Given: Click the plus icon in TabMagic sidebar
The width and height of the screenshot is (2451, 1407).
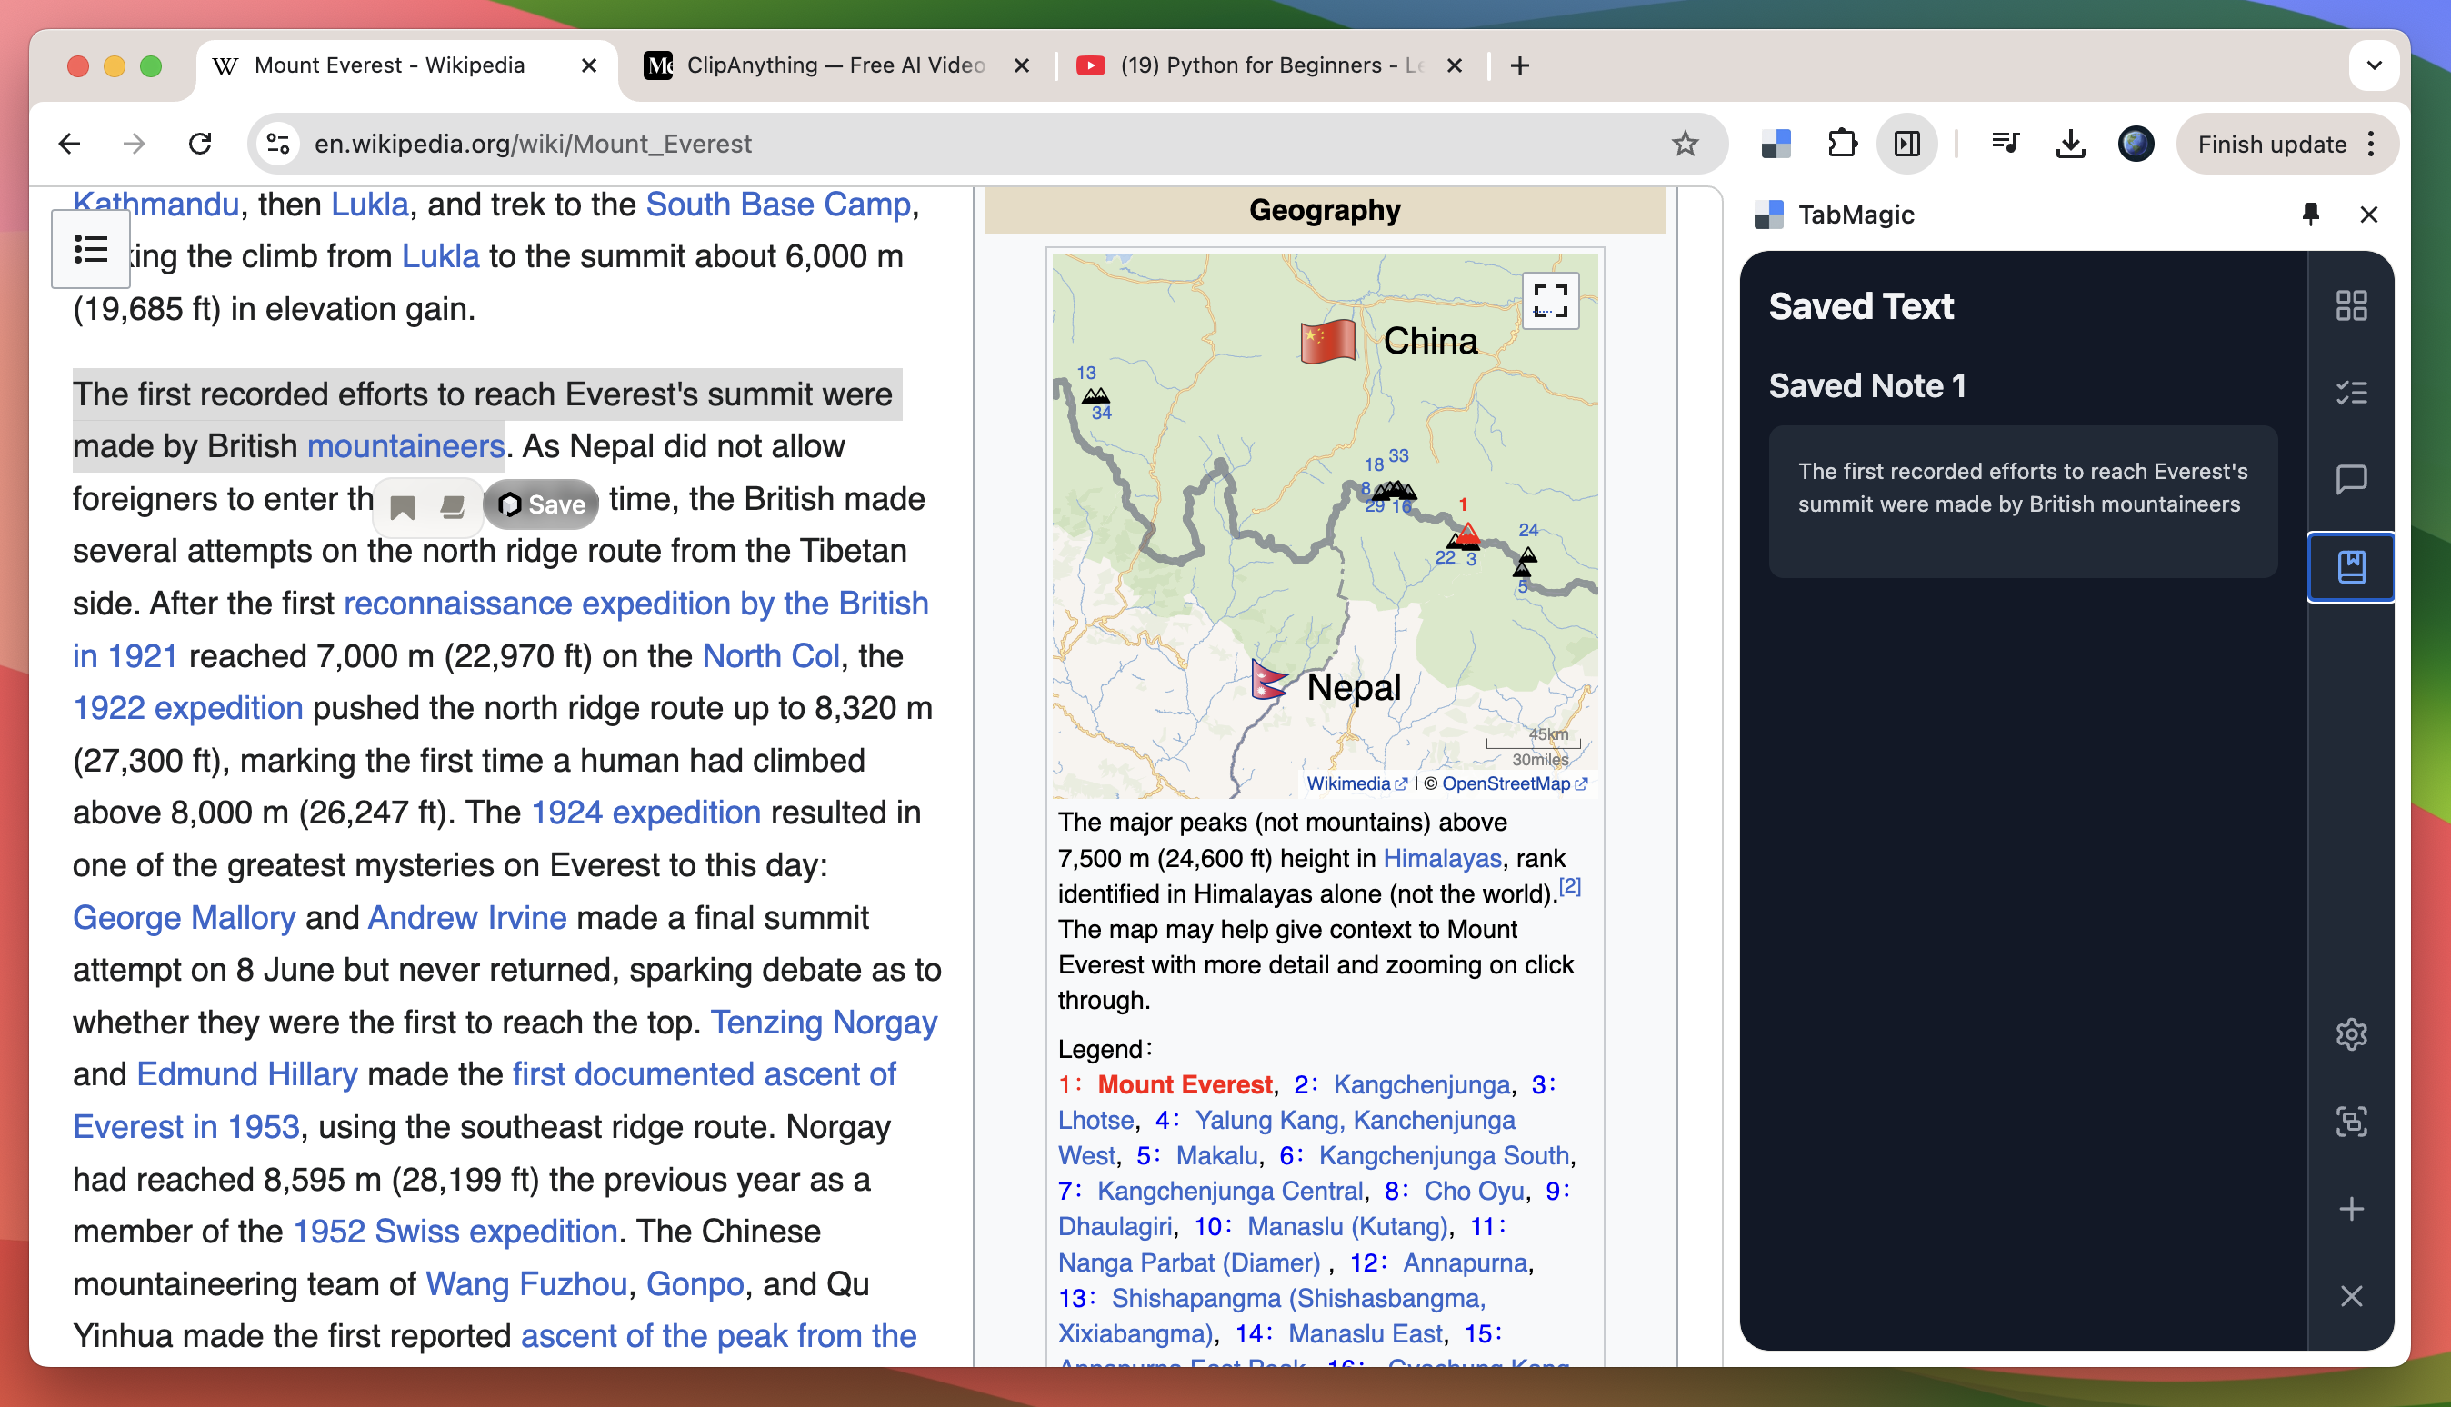Looking at the screenshot, I should tap(2350, 1209).
